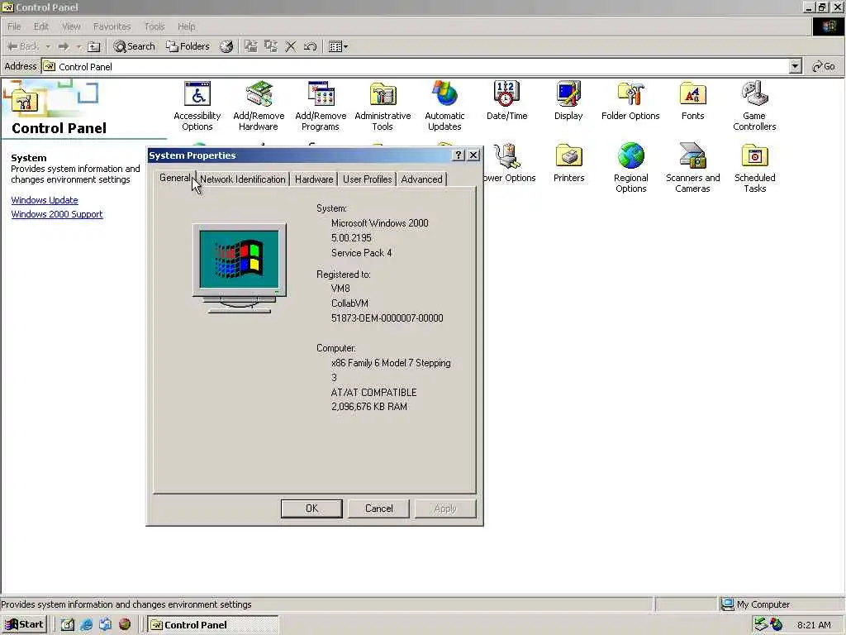The image size is (846, 635).
Task: Click the taskbar clock
Action: 814,625
